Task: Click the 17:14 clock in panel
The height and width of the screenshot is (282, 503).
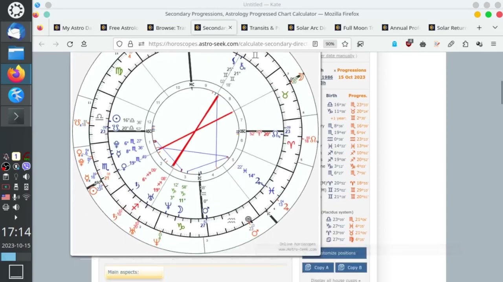Action: click(16, 232)
